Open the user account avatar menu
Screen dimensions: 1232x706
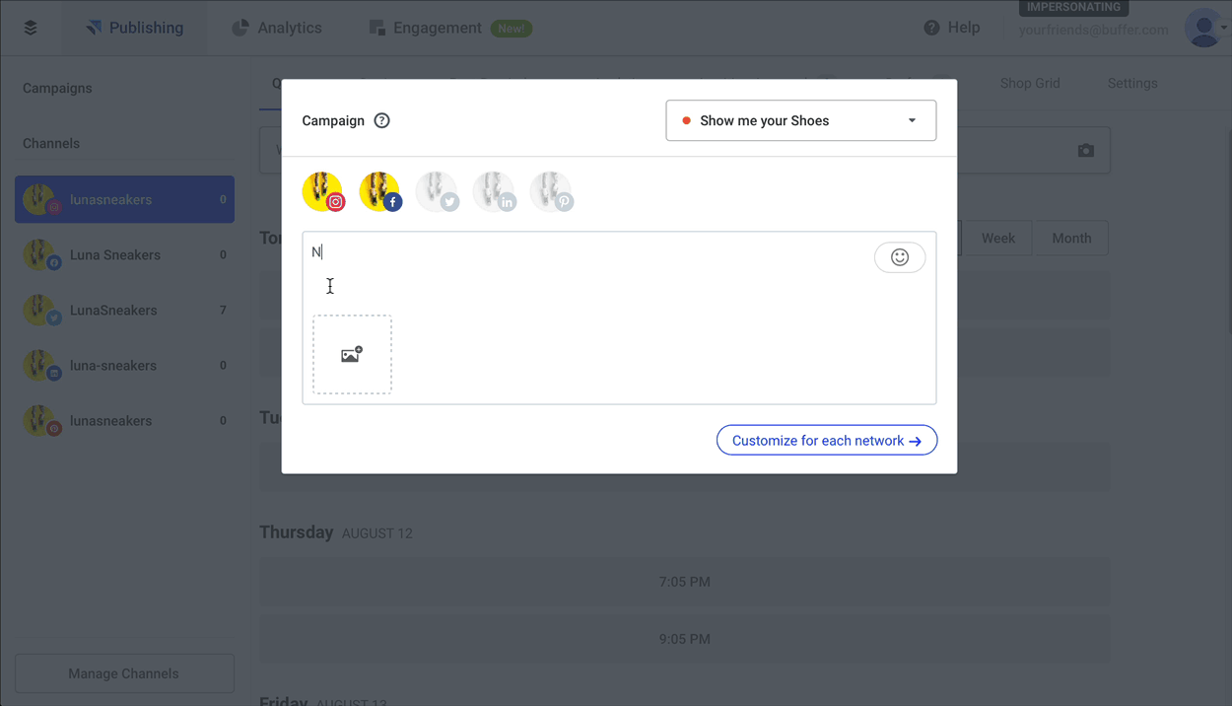(1205, 28)
